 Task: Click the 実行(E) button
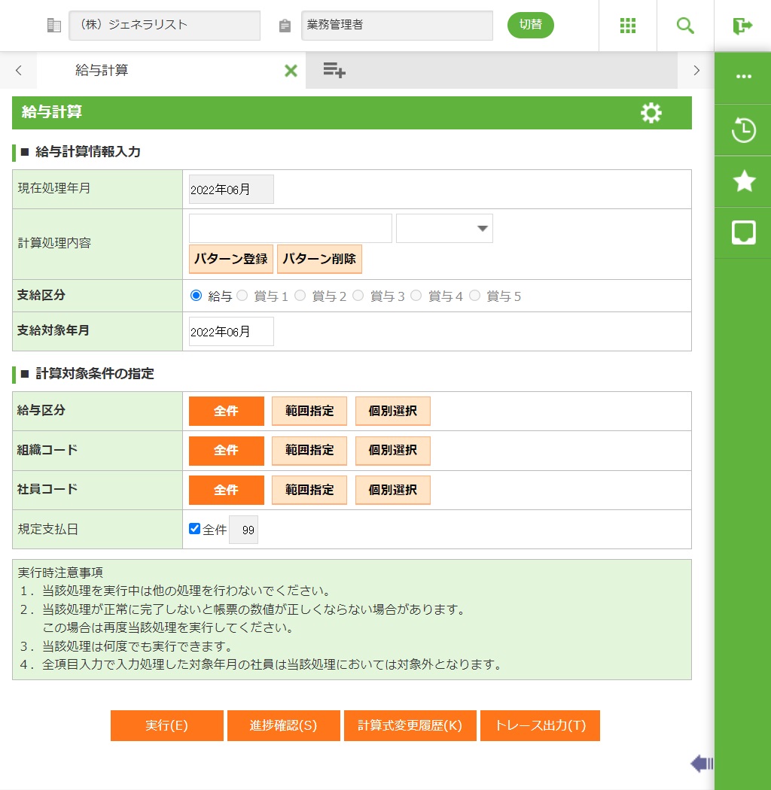tap(166, 726)
